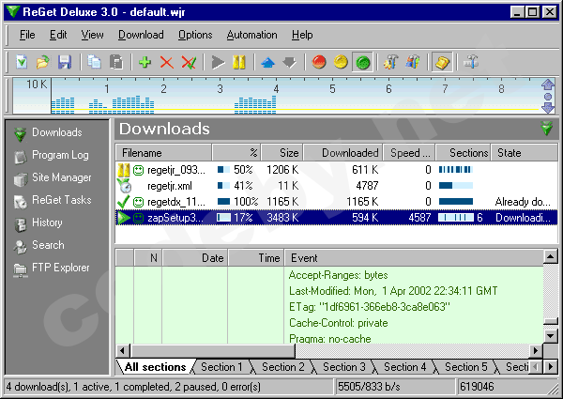Toggle the yellow traffic light speed mode

click(x=341, y=62)
